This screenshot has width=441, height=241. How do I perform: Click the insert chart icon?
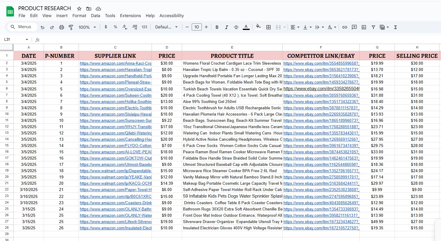point(364,27)
